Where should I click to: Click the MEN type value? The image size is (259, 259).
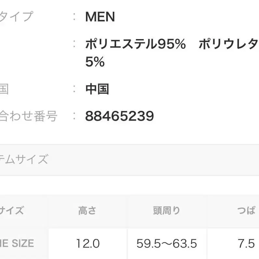(x=100, y=17)
